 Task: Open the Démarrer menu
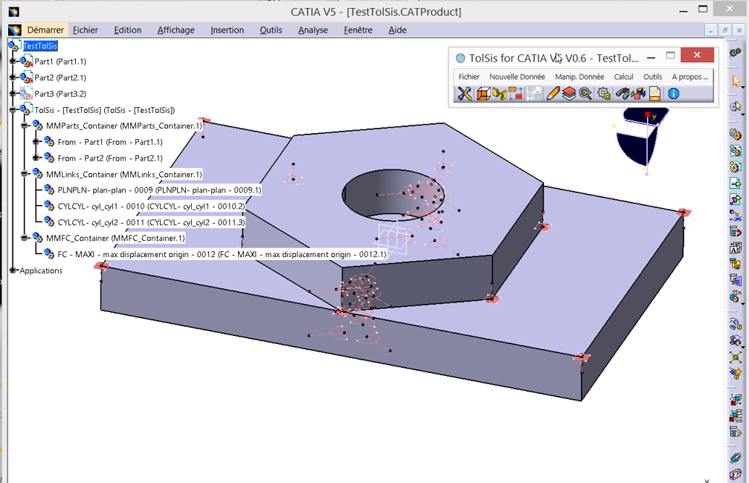[x=45, y=30]
